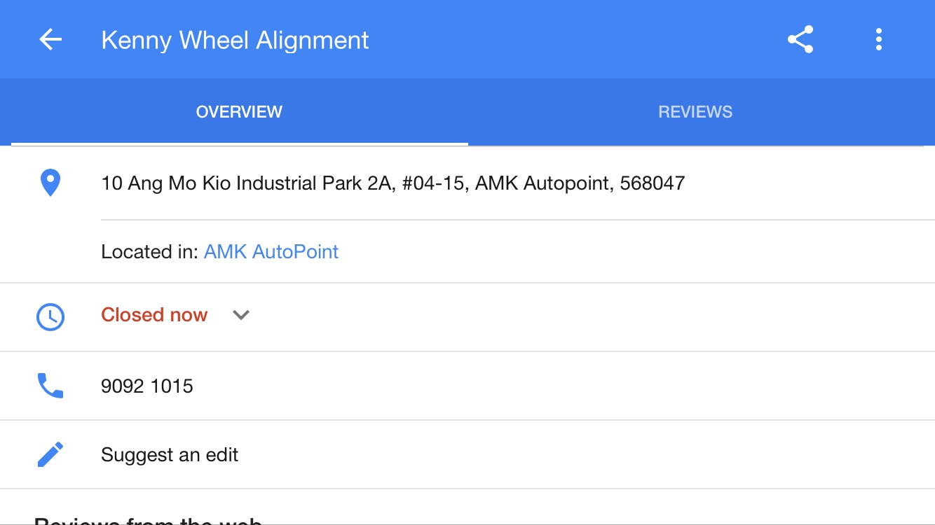The image size is (935, 525).
Task: Tap the blue location pin icon
Action: pyautogui.click(x=50, y=183)
